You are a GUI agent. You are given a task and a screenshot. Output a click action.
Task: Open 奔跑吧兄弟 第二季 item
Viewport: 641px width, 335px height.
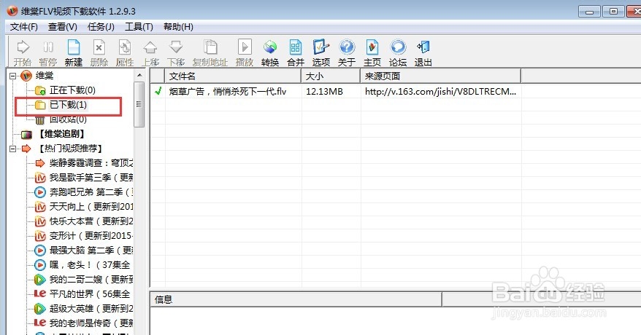[91, 192]
